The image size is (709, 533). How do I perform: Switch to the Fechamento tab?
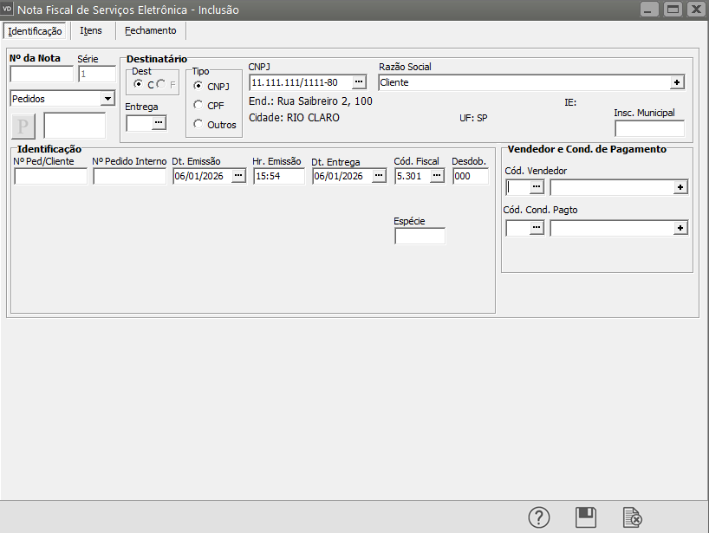[x=150, y=30]
